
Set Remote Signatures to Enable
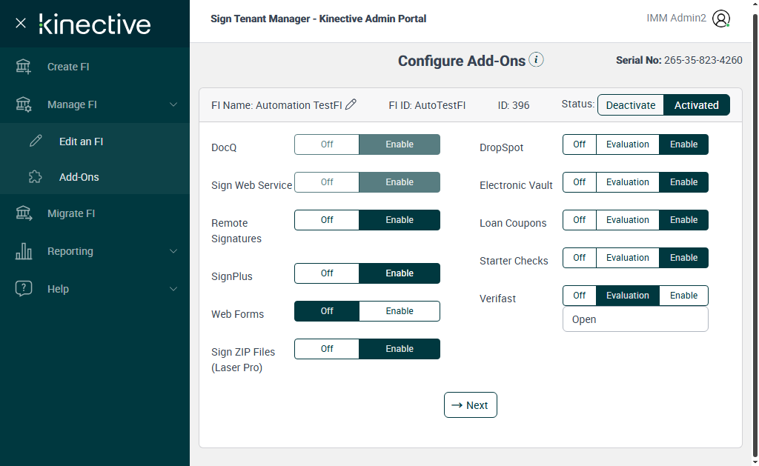tap(400, 220)
